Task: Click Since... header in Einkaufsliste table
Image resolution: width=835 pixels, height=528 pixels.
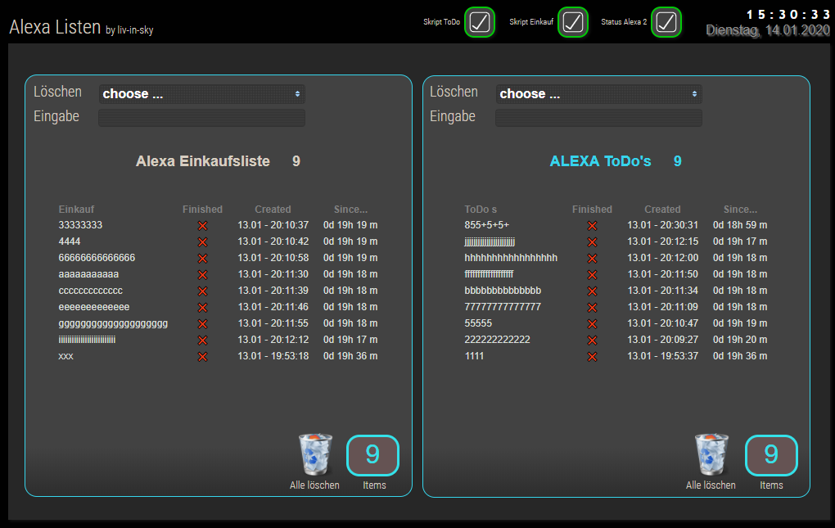Action: pos(350,210)
